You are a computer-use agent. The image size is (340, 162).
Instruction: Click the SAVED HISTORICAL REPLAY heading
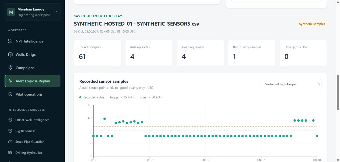coord(98,16)
